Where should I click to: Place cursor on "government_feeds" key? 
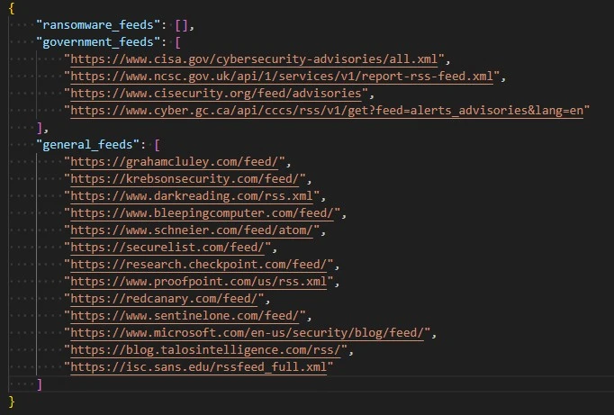tap(98, 42)
